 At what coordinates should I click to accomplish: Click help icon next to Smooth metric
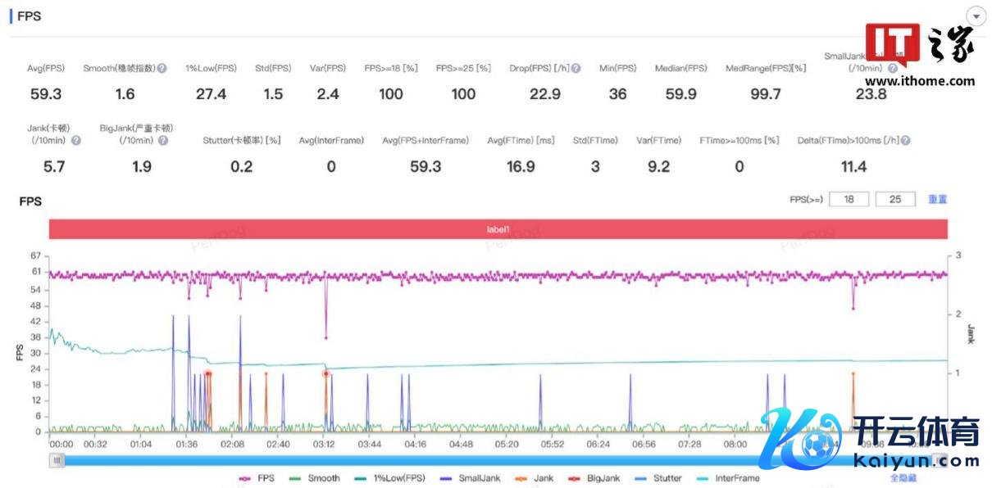coord(162,69)
